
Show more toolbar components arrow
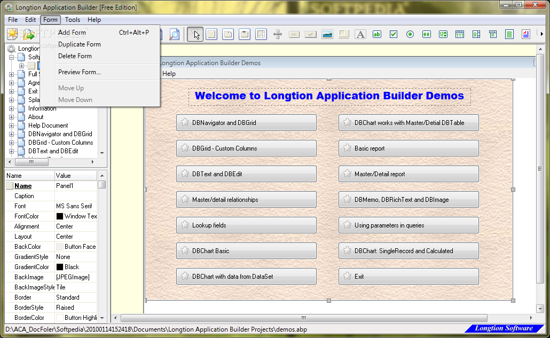[x=541, y=34]
